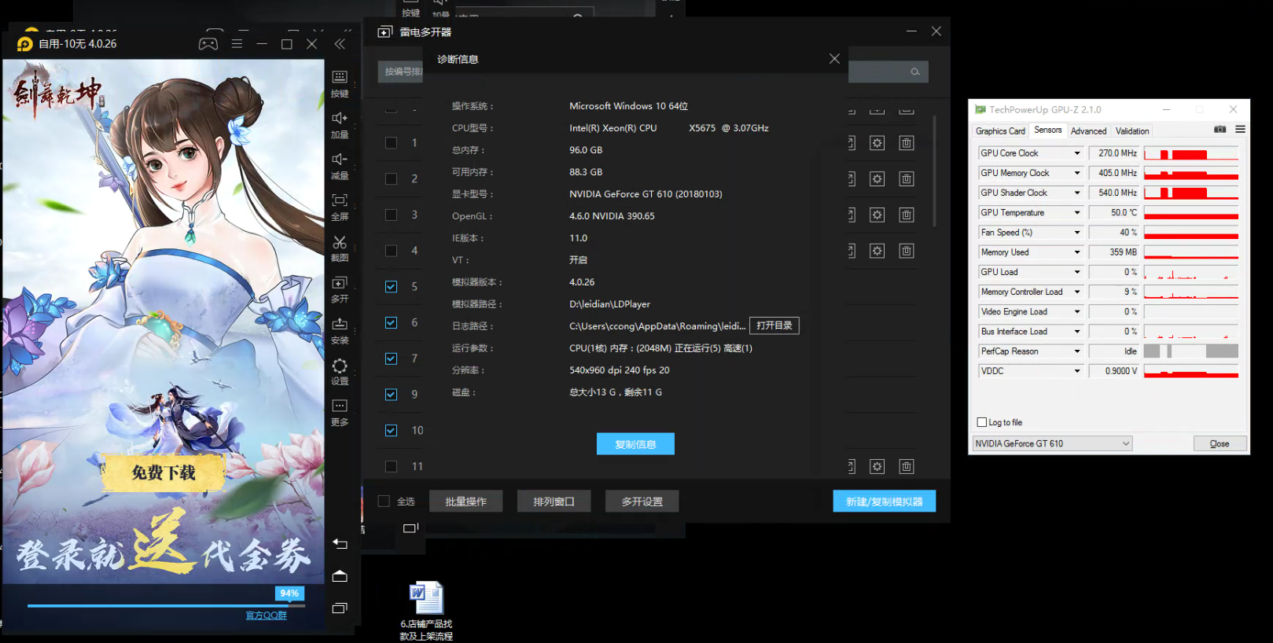Switch to the Graphics Card tab
The width and height of the screenshot is (1273, 643).
(1000, 131)
